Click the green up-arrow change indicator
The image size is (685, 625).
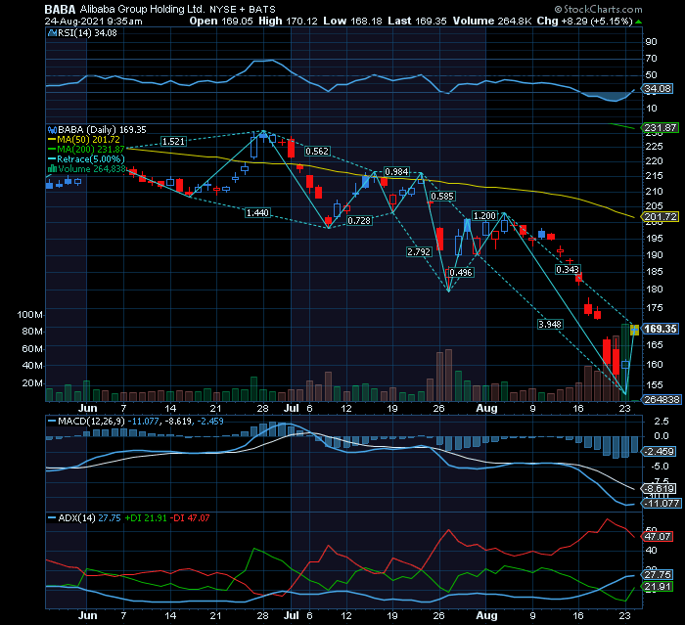[638, 22]
